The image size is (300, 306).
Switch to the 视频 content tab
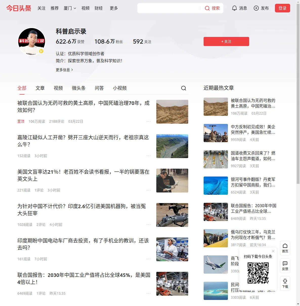pyautogui.click(x=58, y=88)
